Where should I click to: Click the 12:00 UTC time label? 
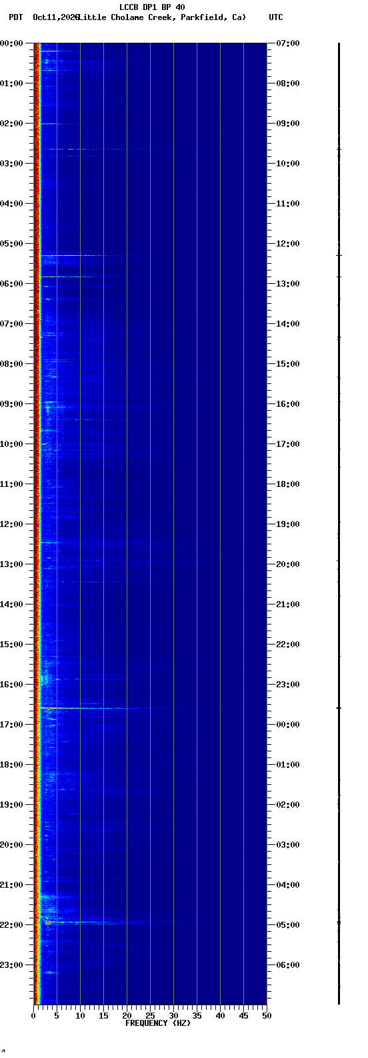coord(288,244)
